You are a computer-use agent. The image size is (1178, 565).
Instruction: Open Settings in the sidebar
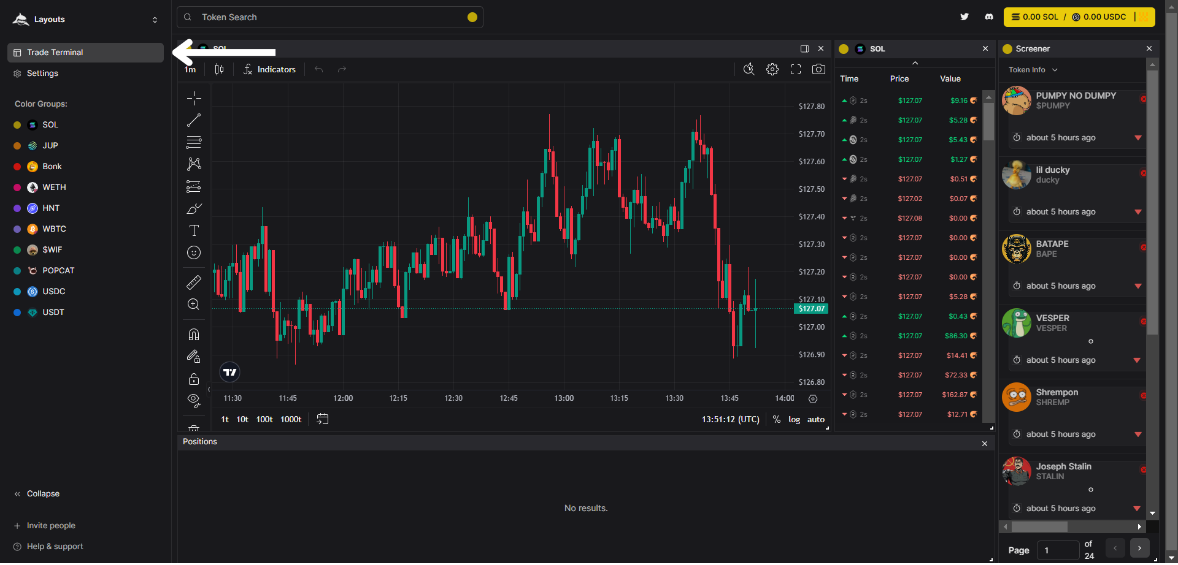coord(42,74)
